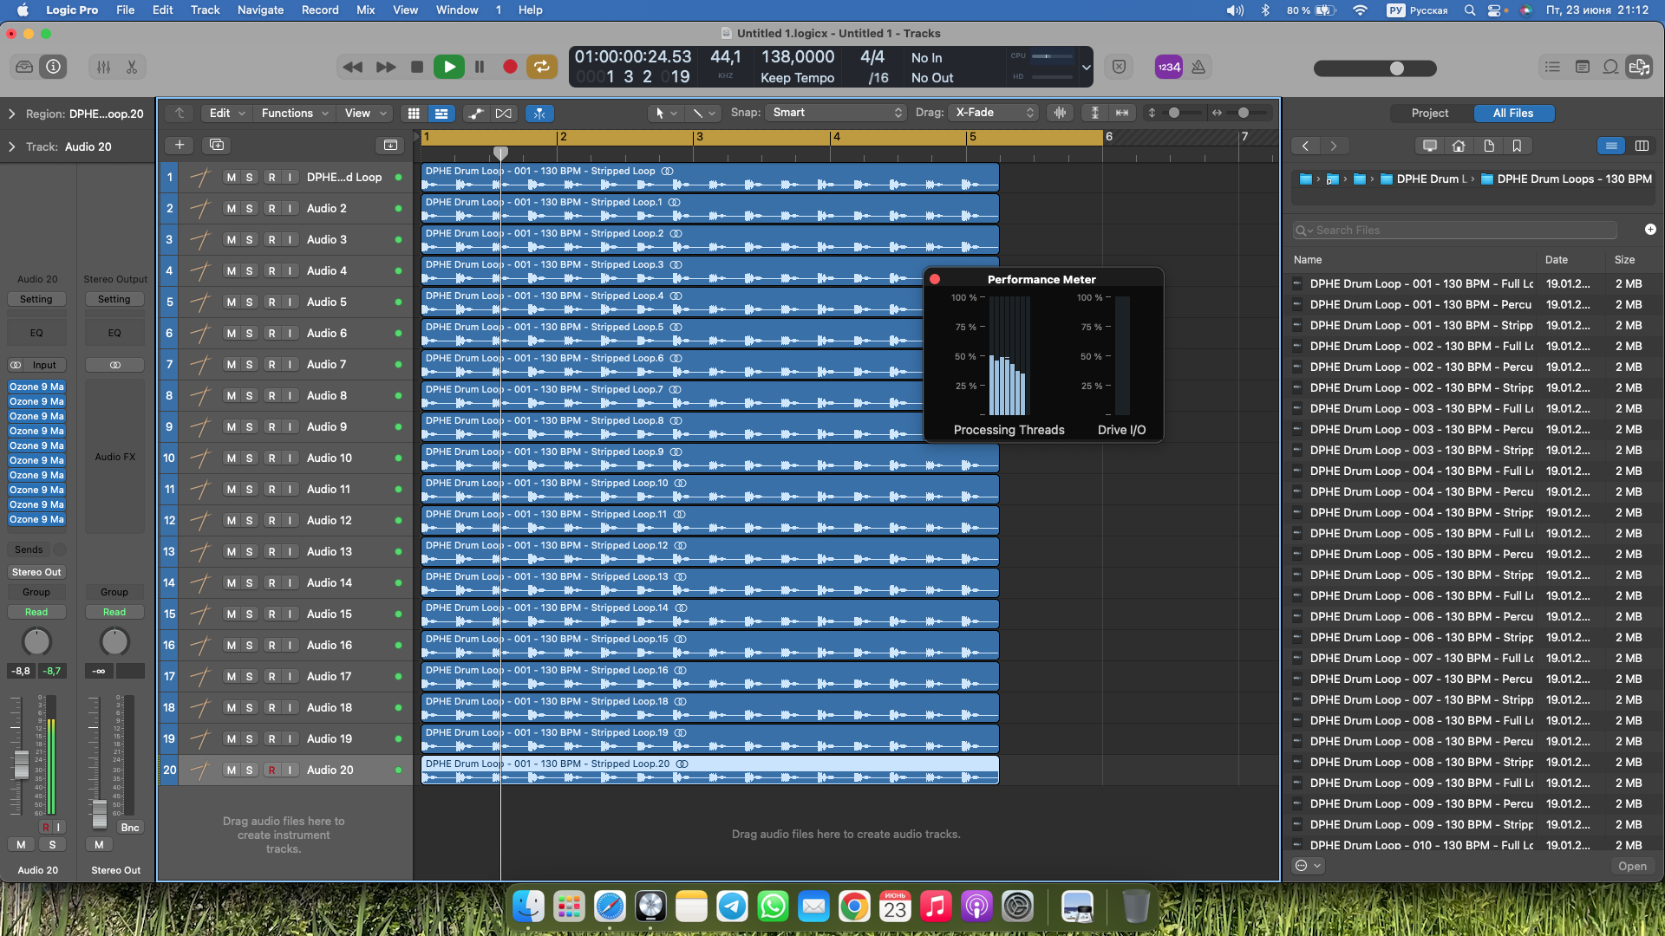Screen dimensions: 1665x936
Task: Click the Search Files input field
Action: click(1455, 231)
